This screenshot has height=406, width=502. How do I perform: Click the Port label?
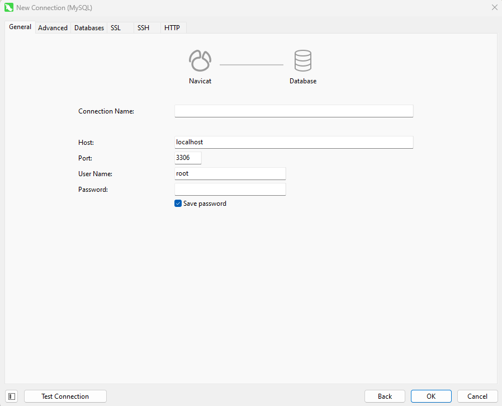(x=85, y=158)
